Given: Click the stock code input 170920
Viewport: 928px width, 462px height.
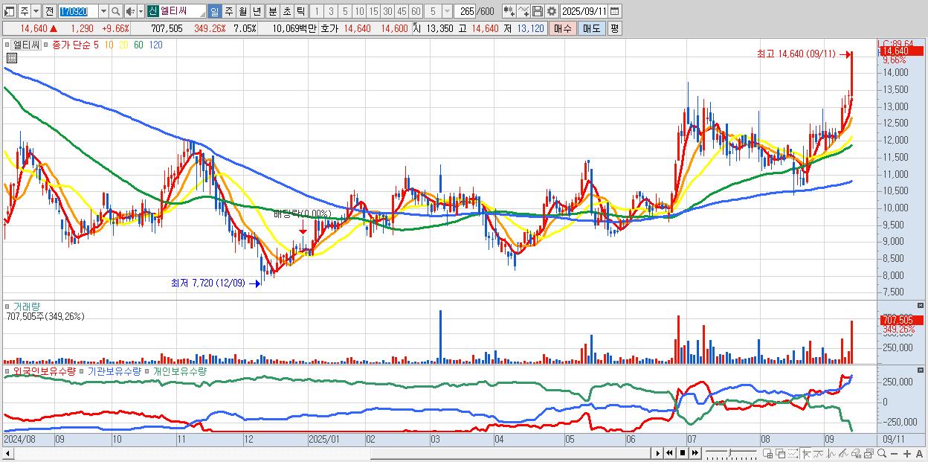Looking at the screenshot, I should click(78, 11).
